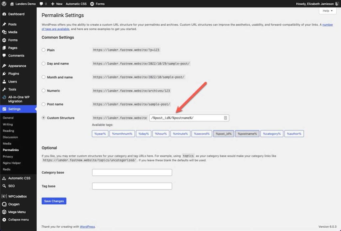Select the Numeric permalink radio button
341x231 pixels.
[x=44, y=91]
